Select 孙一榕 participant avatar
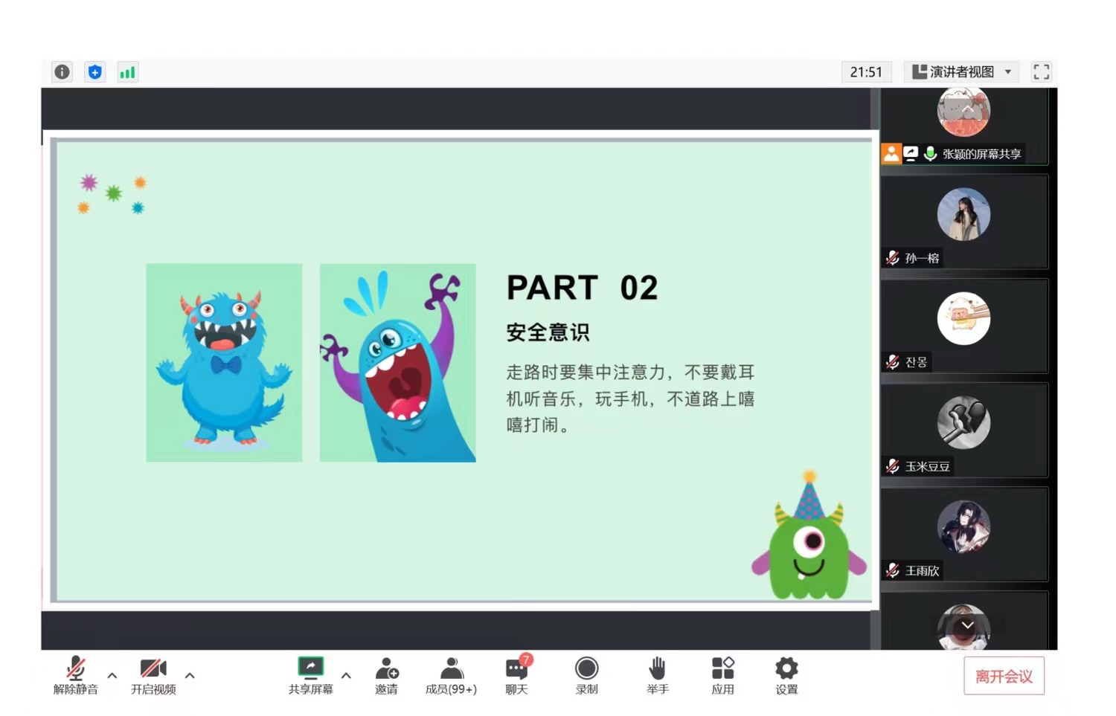The image size is (1116, 716). coord(963,214)
